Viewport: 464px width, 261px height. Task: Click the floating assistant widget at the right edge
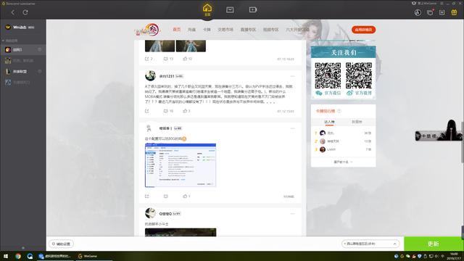[x=439, y=131]
